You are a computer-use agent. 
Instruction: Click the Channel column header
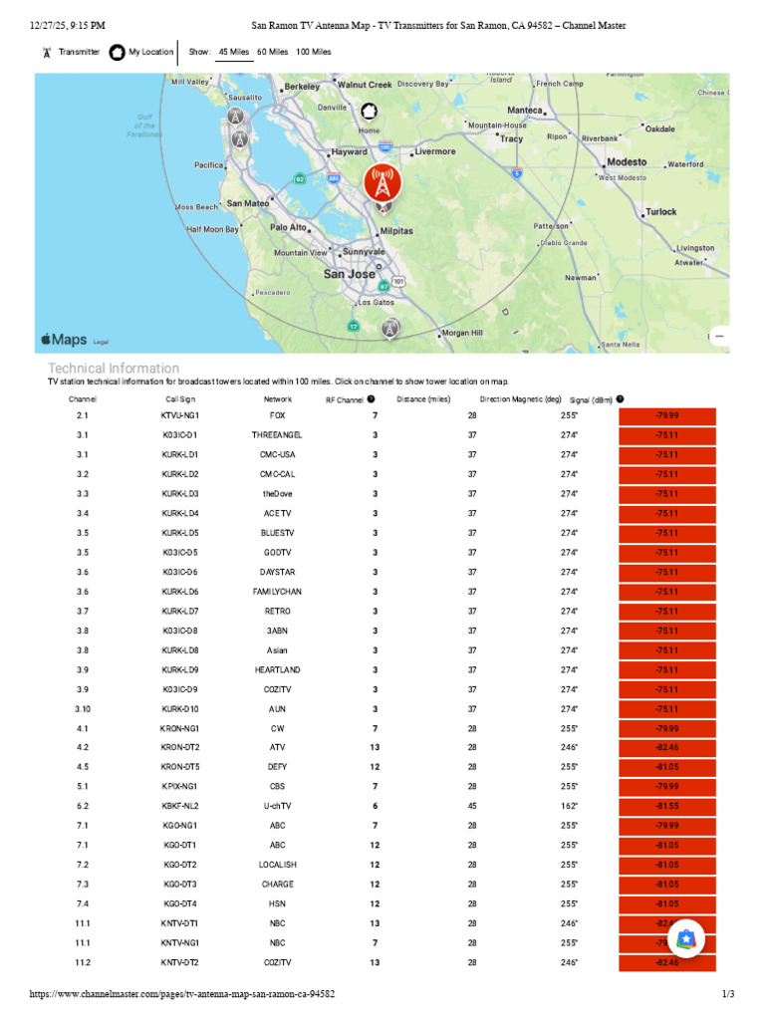[83, 399]
